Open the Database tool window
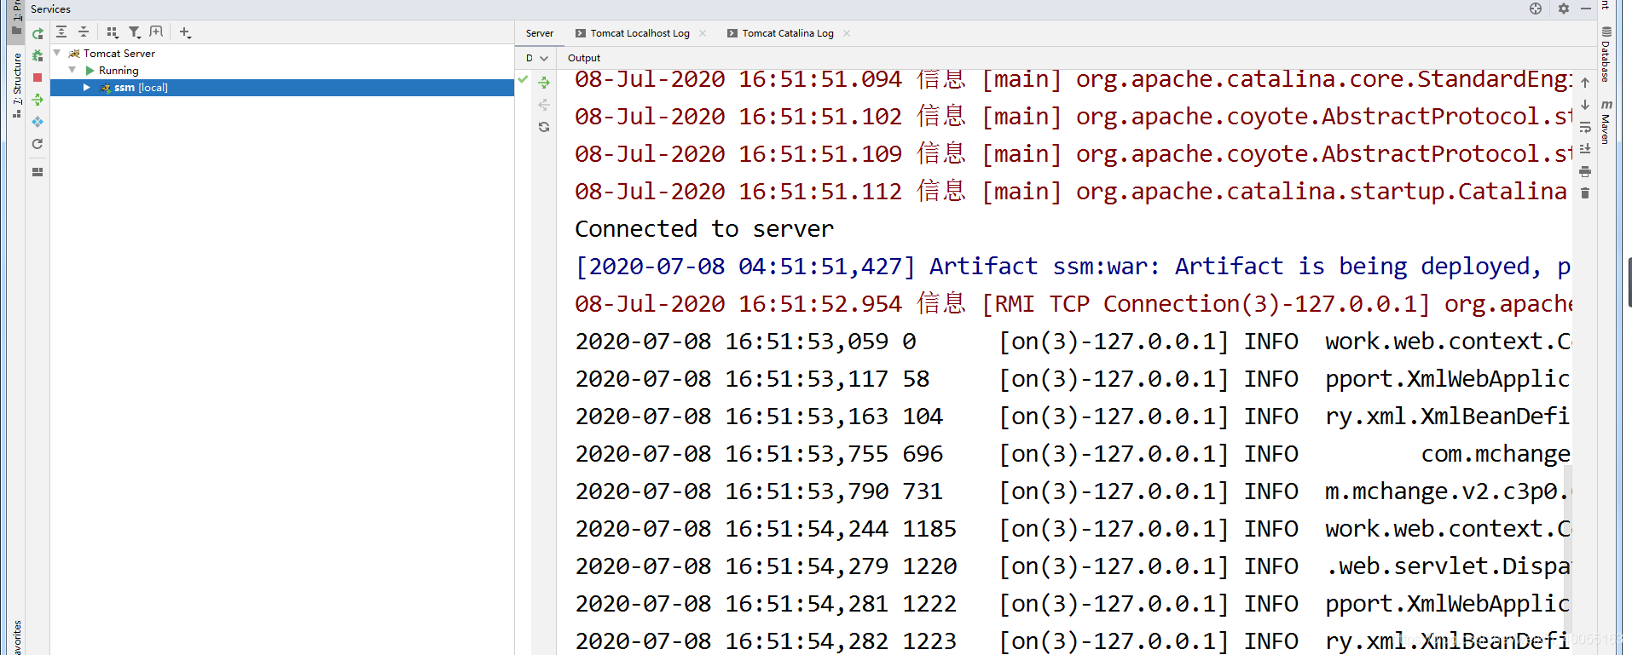 [x=1606, y=54]
